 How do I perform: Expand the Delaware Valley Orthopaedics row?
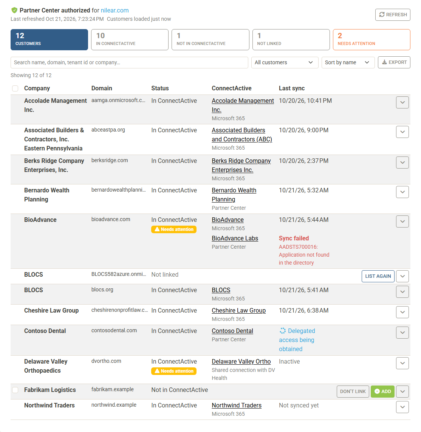coord(402,363)
